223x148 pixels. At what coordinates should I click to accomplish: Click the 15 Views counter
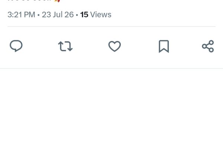(96, 14)
